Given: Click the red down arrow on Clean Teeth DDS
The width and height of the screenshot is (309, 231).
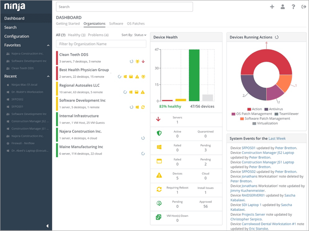Looking at the screenshot, I should coord(143,62).
